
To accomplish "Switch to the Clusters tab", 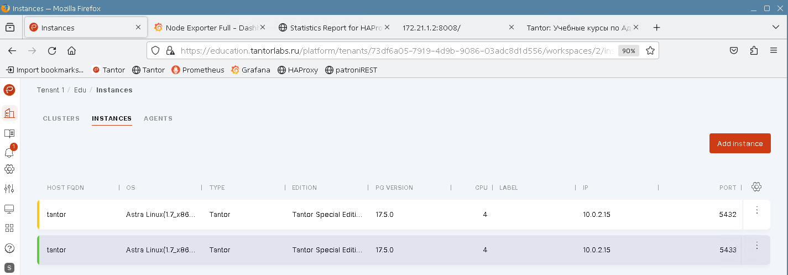I will (61, 118).
